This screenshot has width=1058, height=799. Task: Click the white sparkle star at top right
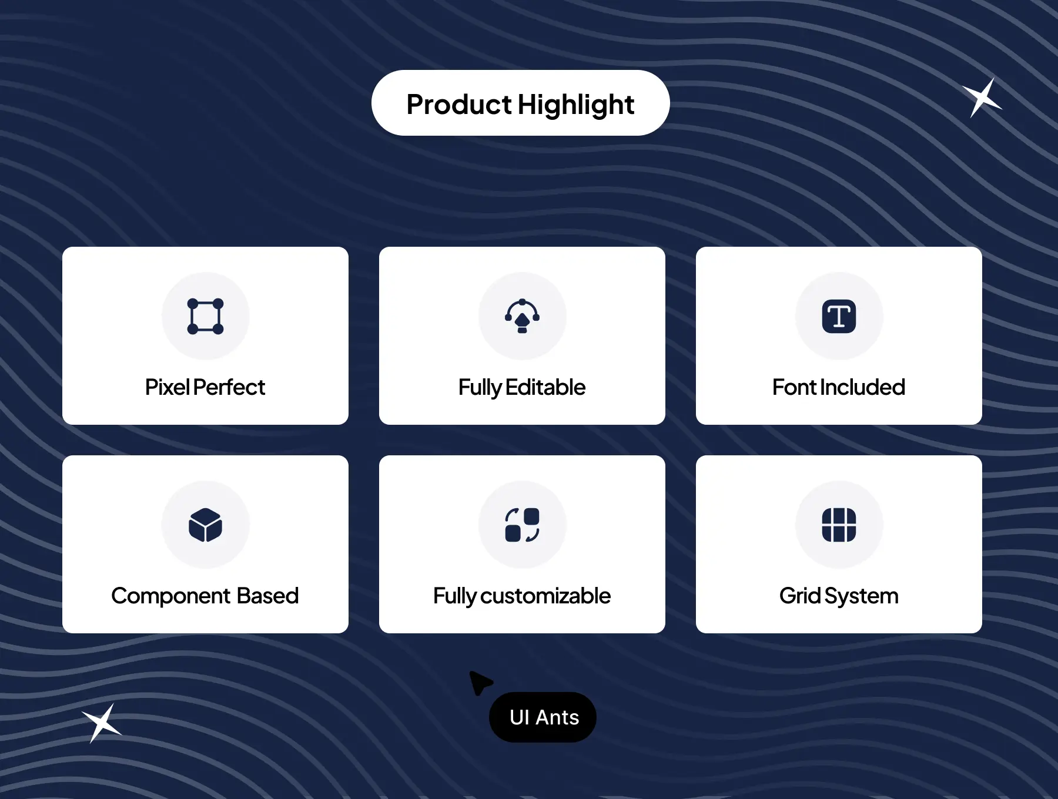[982, 98]
